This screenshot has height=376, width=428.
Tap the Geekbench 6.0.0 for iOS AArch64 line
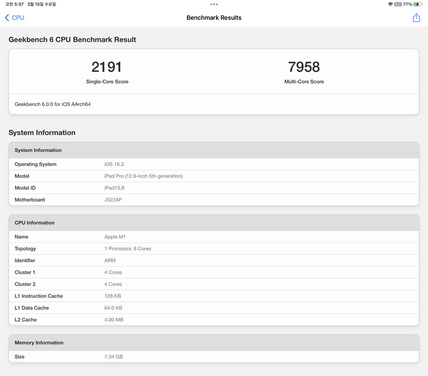tap(53, 104)
